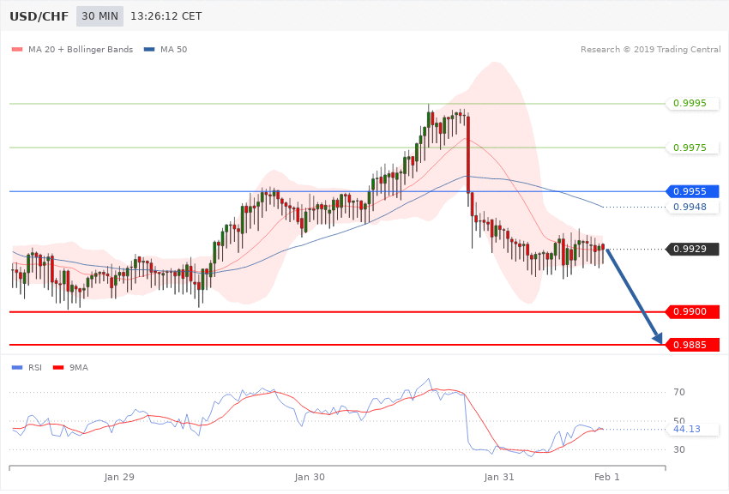Click the MA 50 legend label

(x=173, y=49)
